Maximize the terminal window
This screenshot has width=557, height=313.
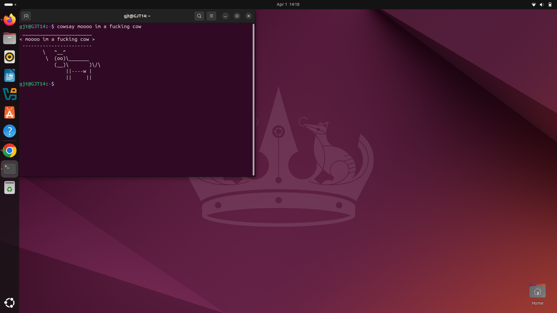[237, 16]
